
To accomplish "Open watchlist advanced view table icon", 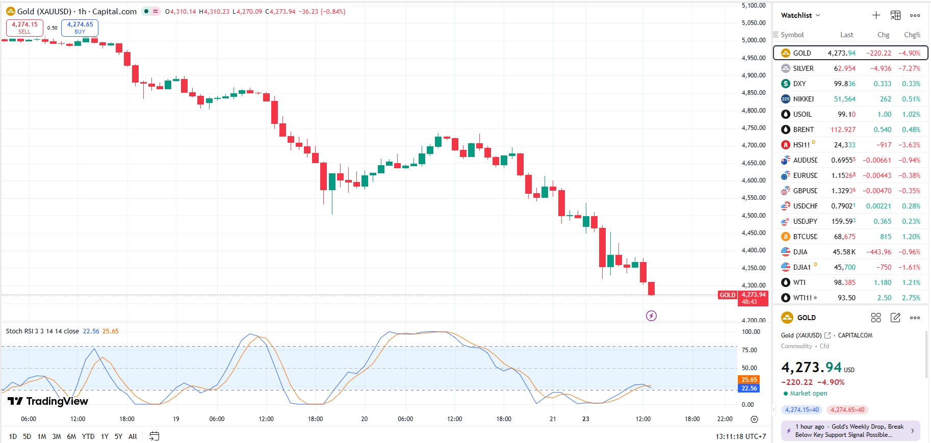I will pos(895,15).
